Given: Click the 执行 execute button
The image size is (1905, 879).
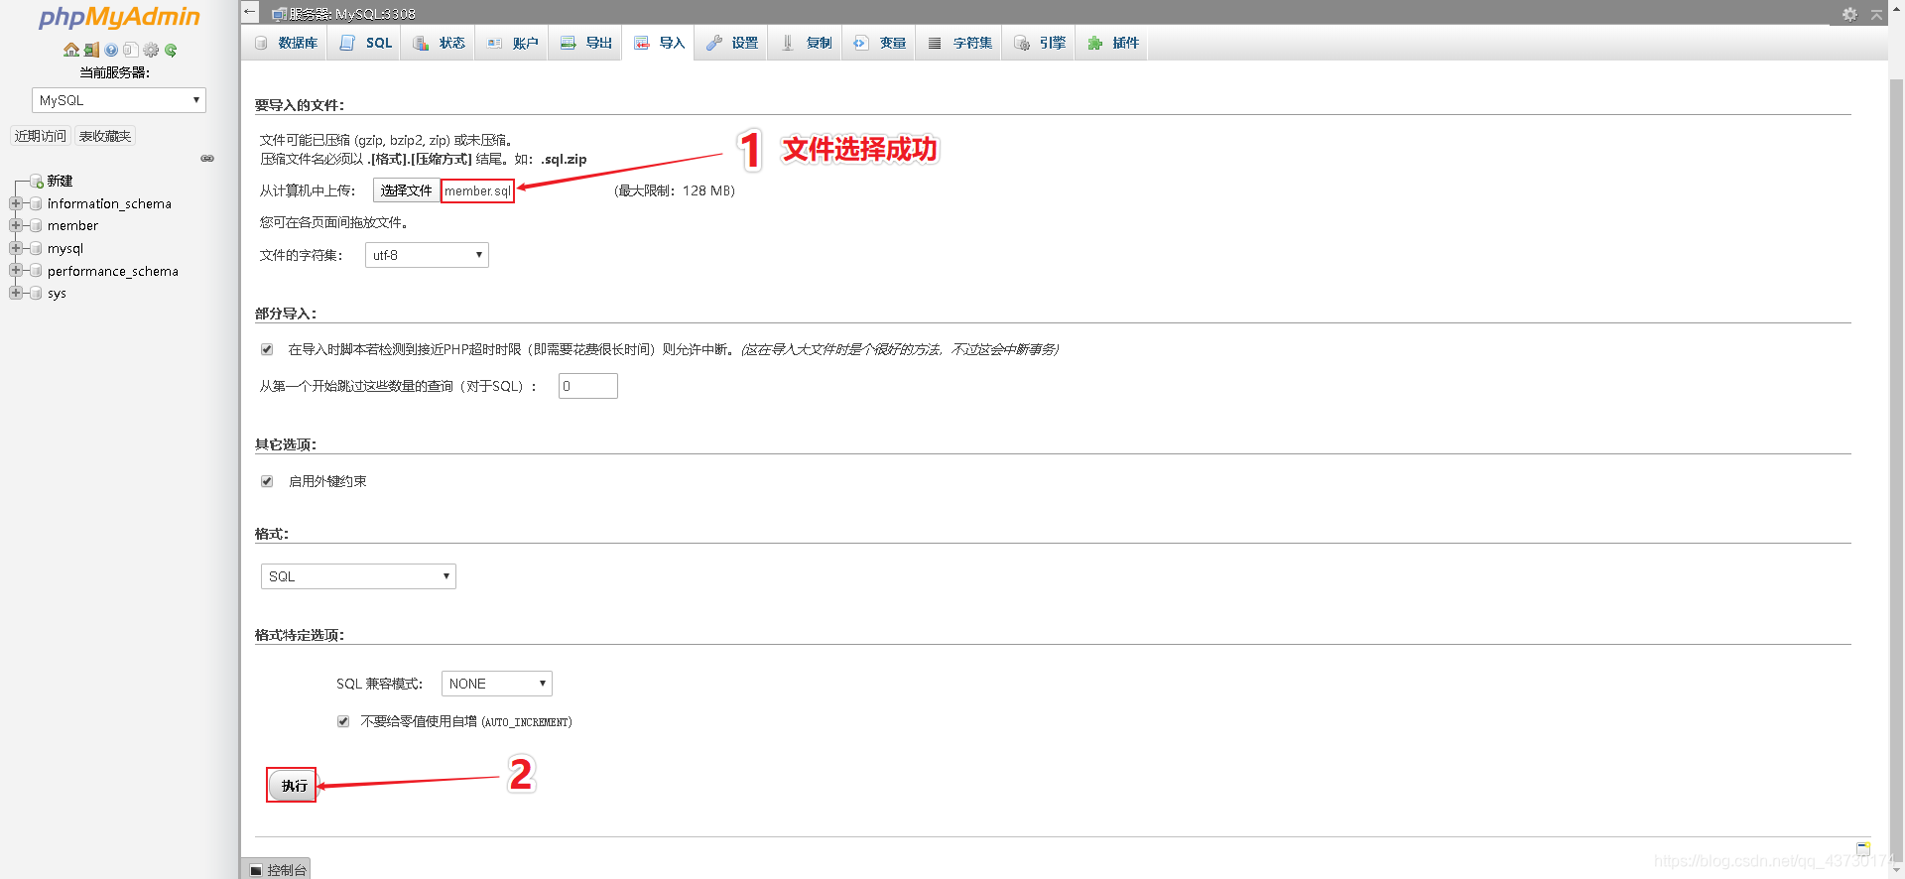Looking at the screenshot, I should tap(293, 786).
